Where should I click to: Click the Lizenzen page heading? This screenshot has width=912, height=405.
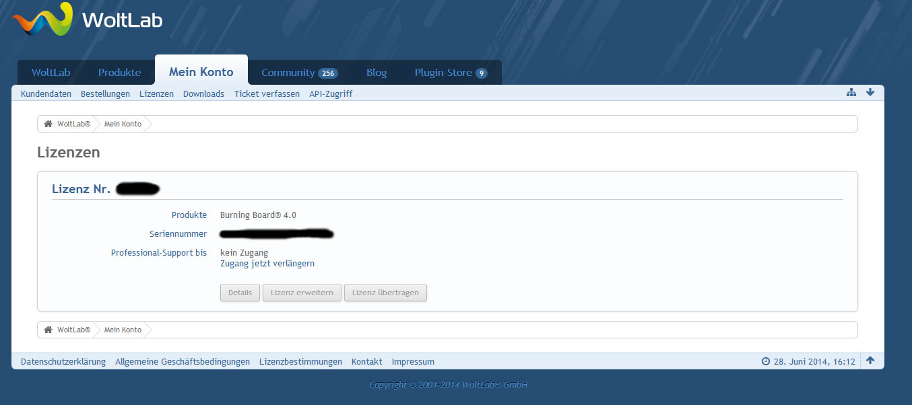pyautogui.click(x=69, y=153)
